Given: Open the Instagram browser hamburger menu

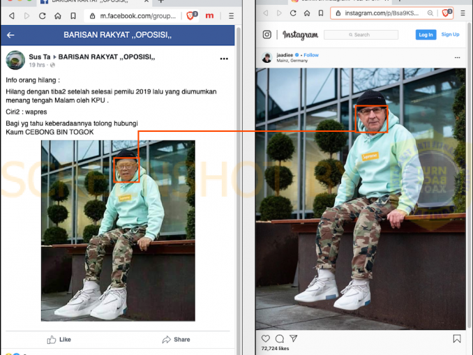Looking at the screenshot, I should [x=463, y=13].
